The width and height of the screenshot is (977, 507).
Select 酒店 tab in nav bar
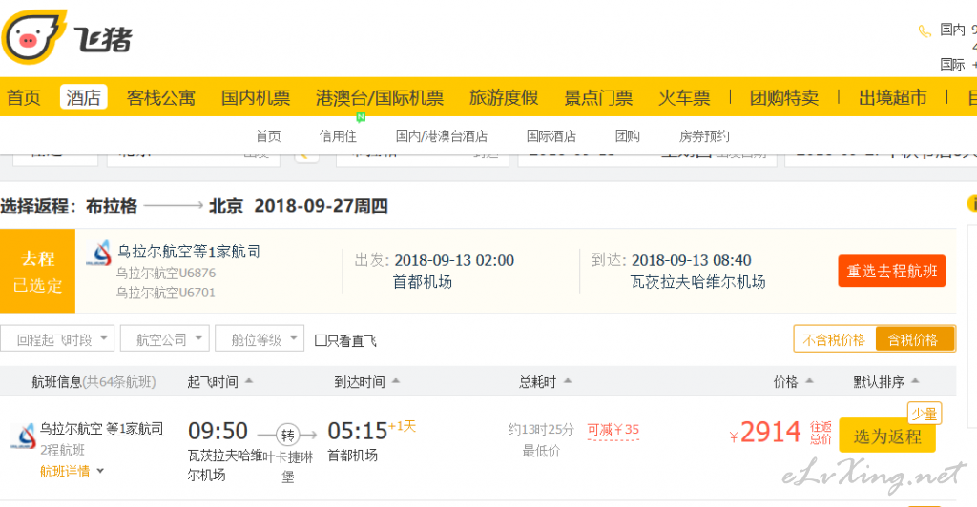[84, 97]
